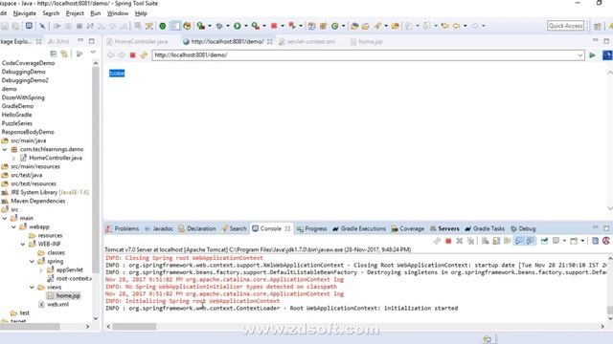Minimize the Console view panel
Image resolution: width=613 pixels, height=344 pixels.
pos(596,227)
